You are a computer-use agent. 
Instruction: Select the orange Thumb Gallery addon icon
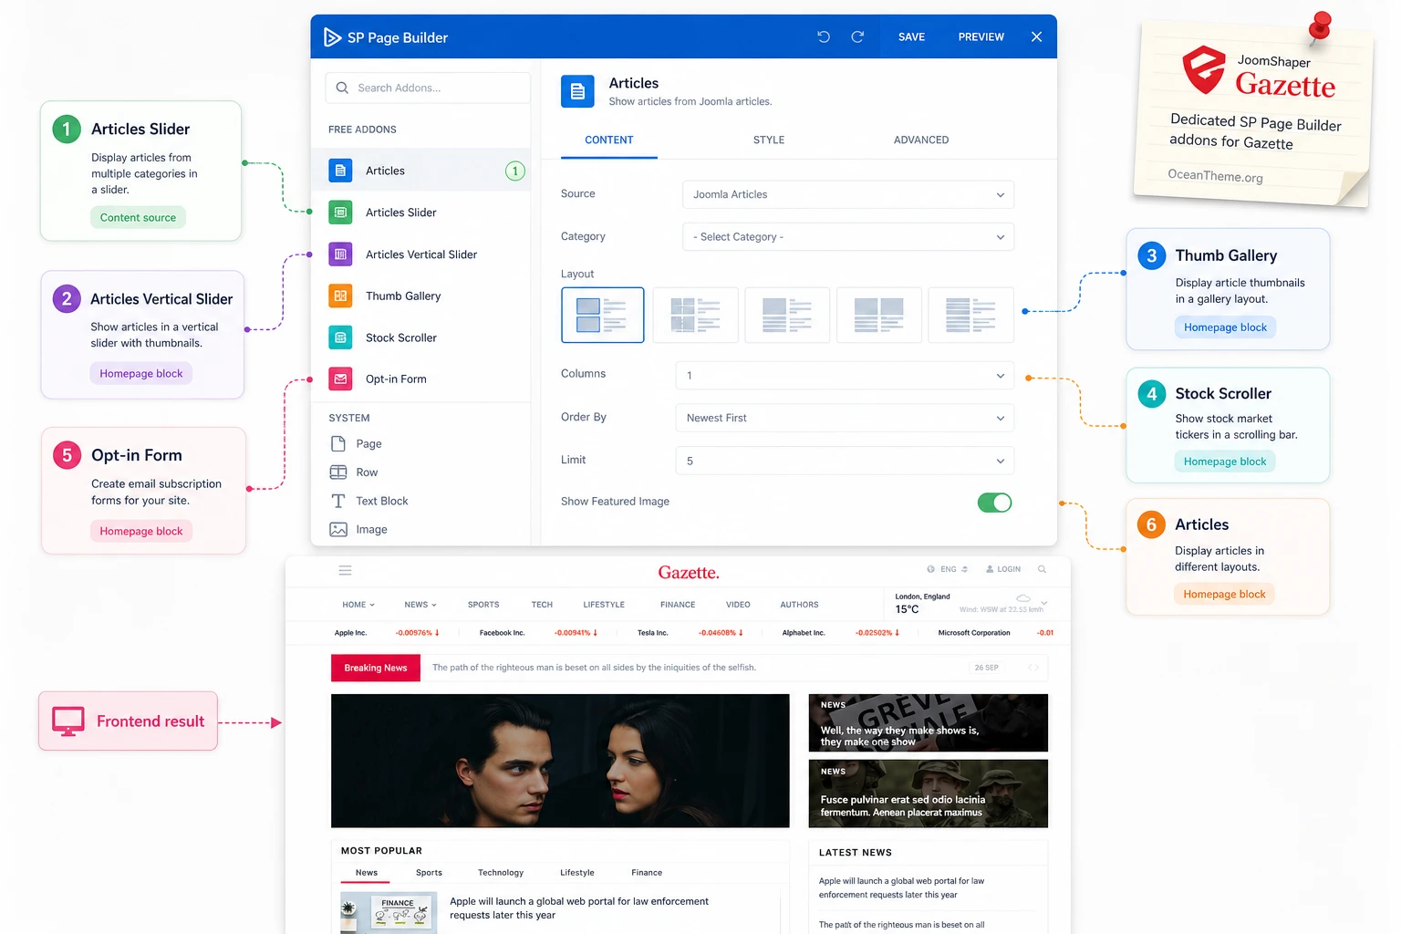[340, 296]
